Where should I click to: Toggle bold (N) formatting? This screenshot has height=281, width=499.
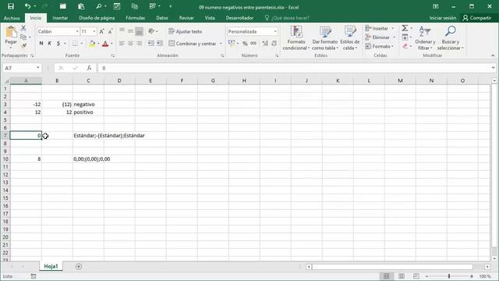coord(41,44)
